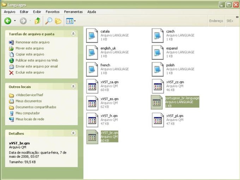Open the Exibir menu
This screenshot has width=240, height=180.
(x=37, y=12)
